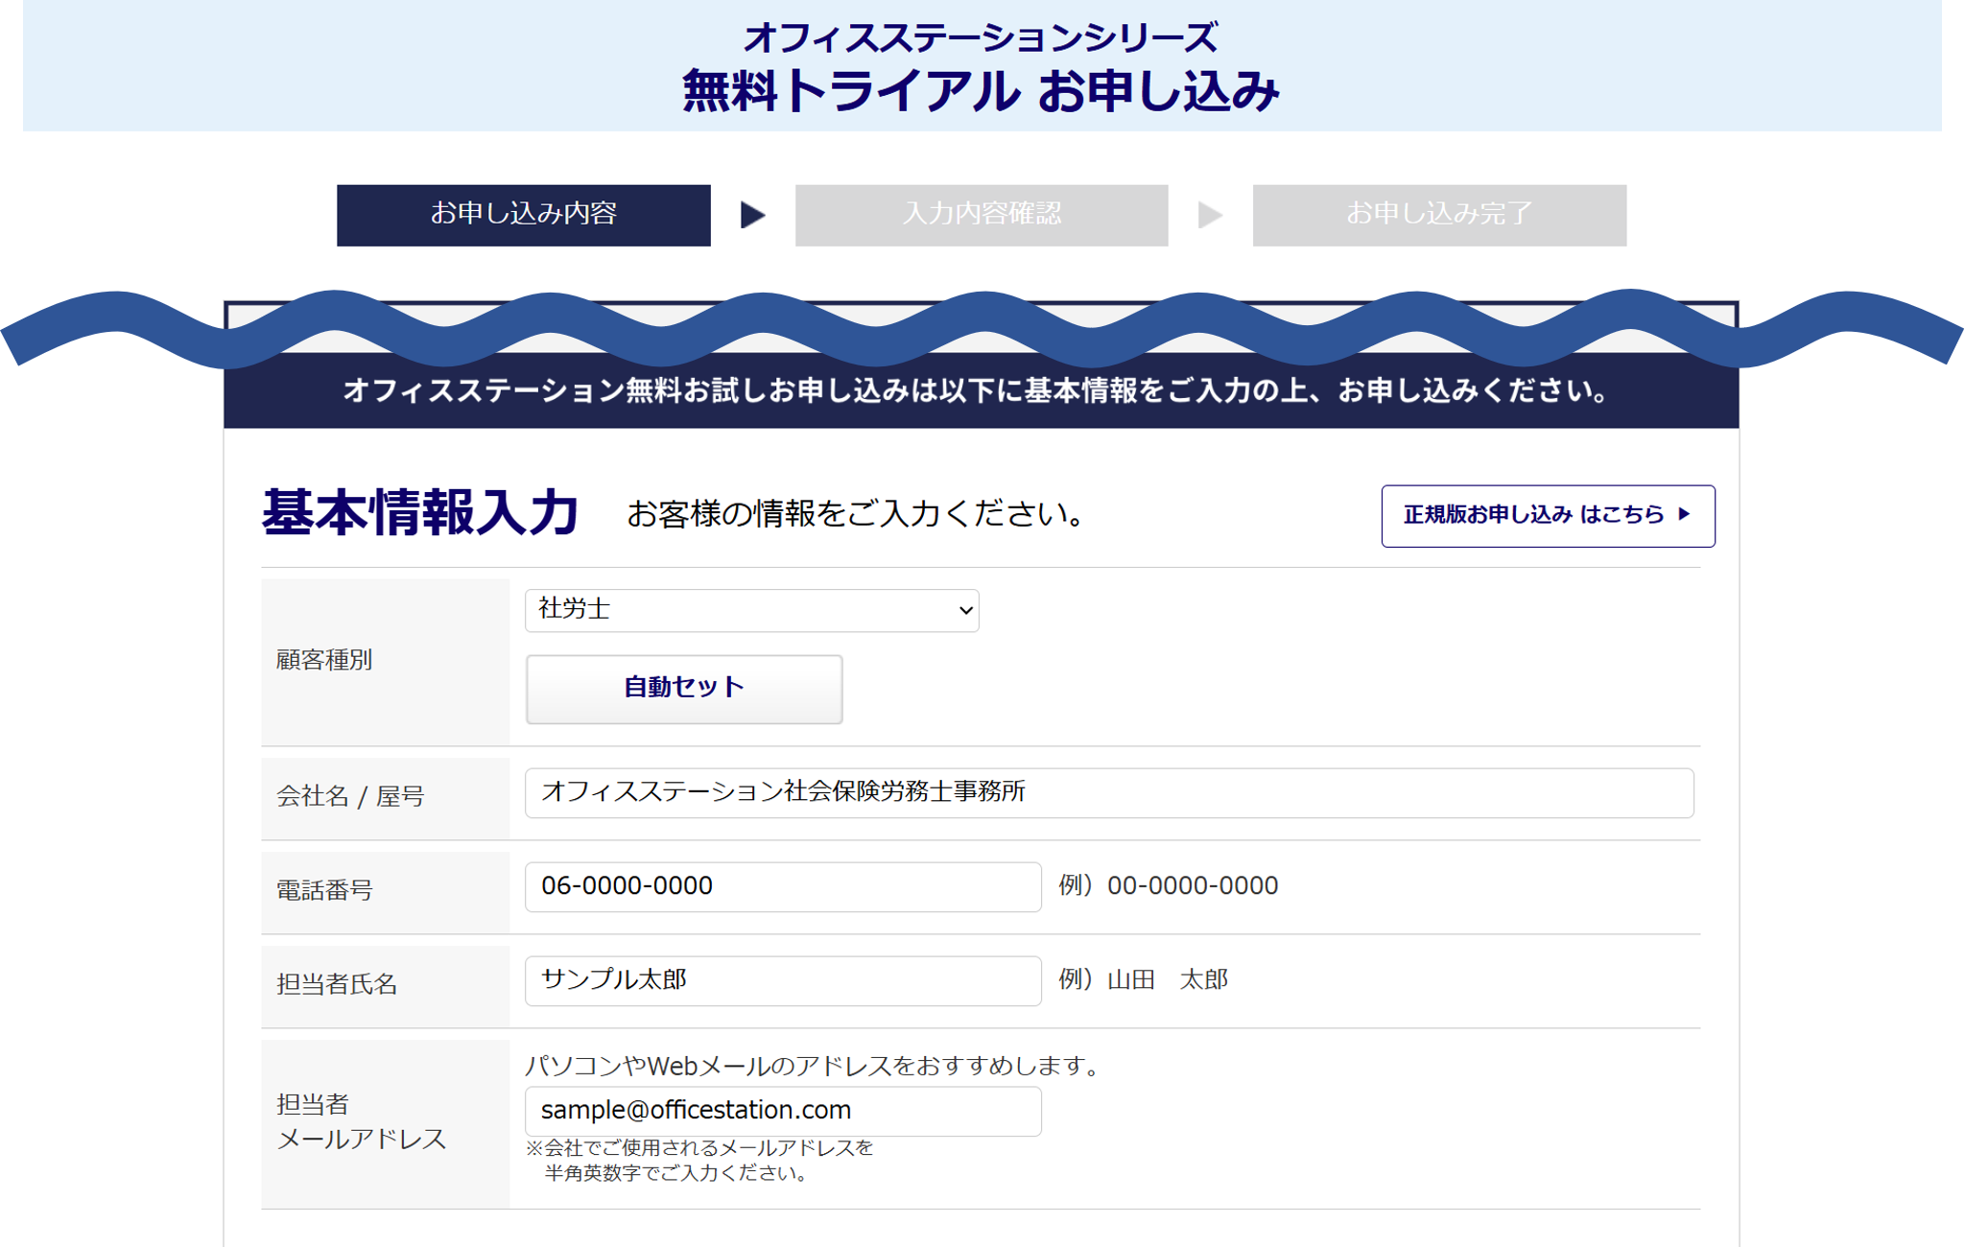Click the 無料トライアル お申し込み page title
The image size is (1965, 1247).
coord(981,92)
